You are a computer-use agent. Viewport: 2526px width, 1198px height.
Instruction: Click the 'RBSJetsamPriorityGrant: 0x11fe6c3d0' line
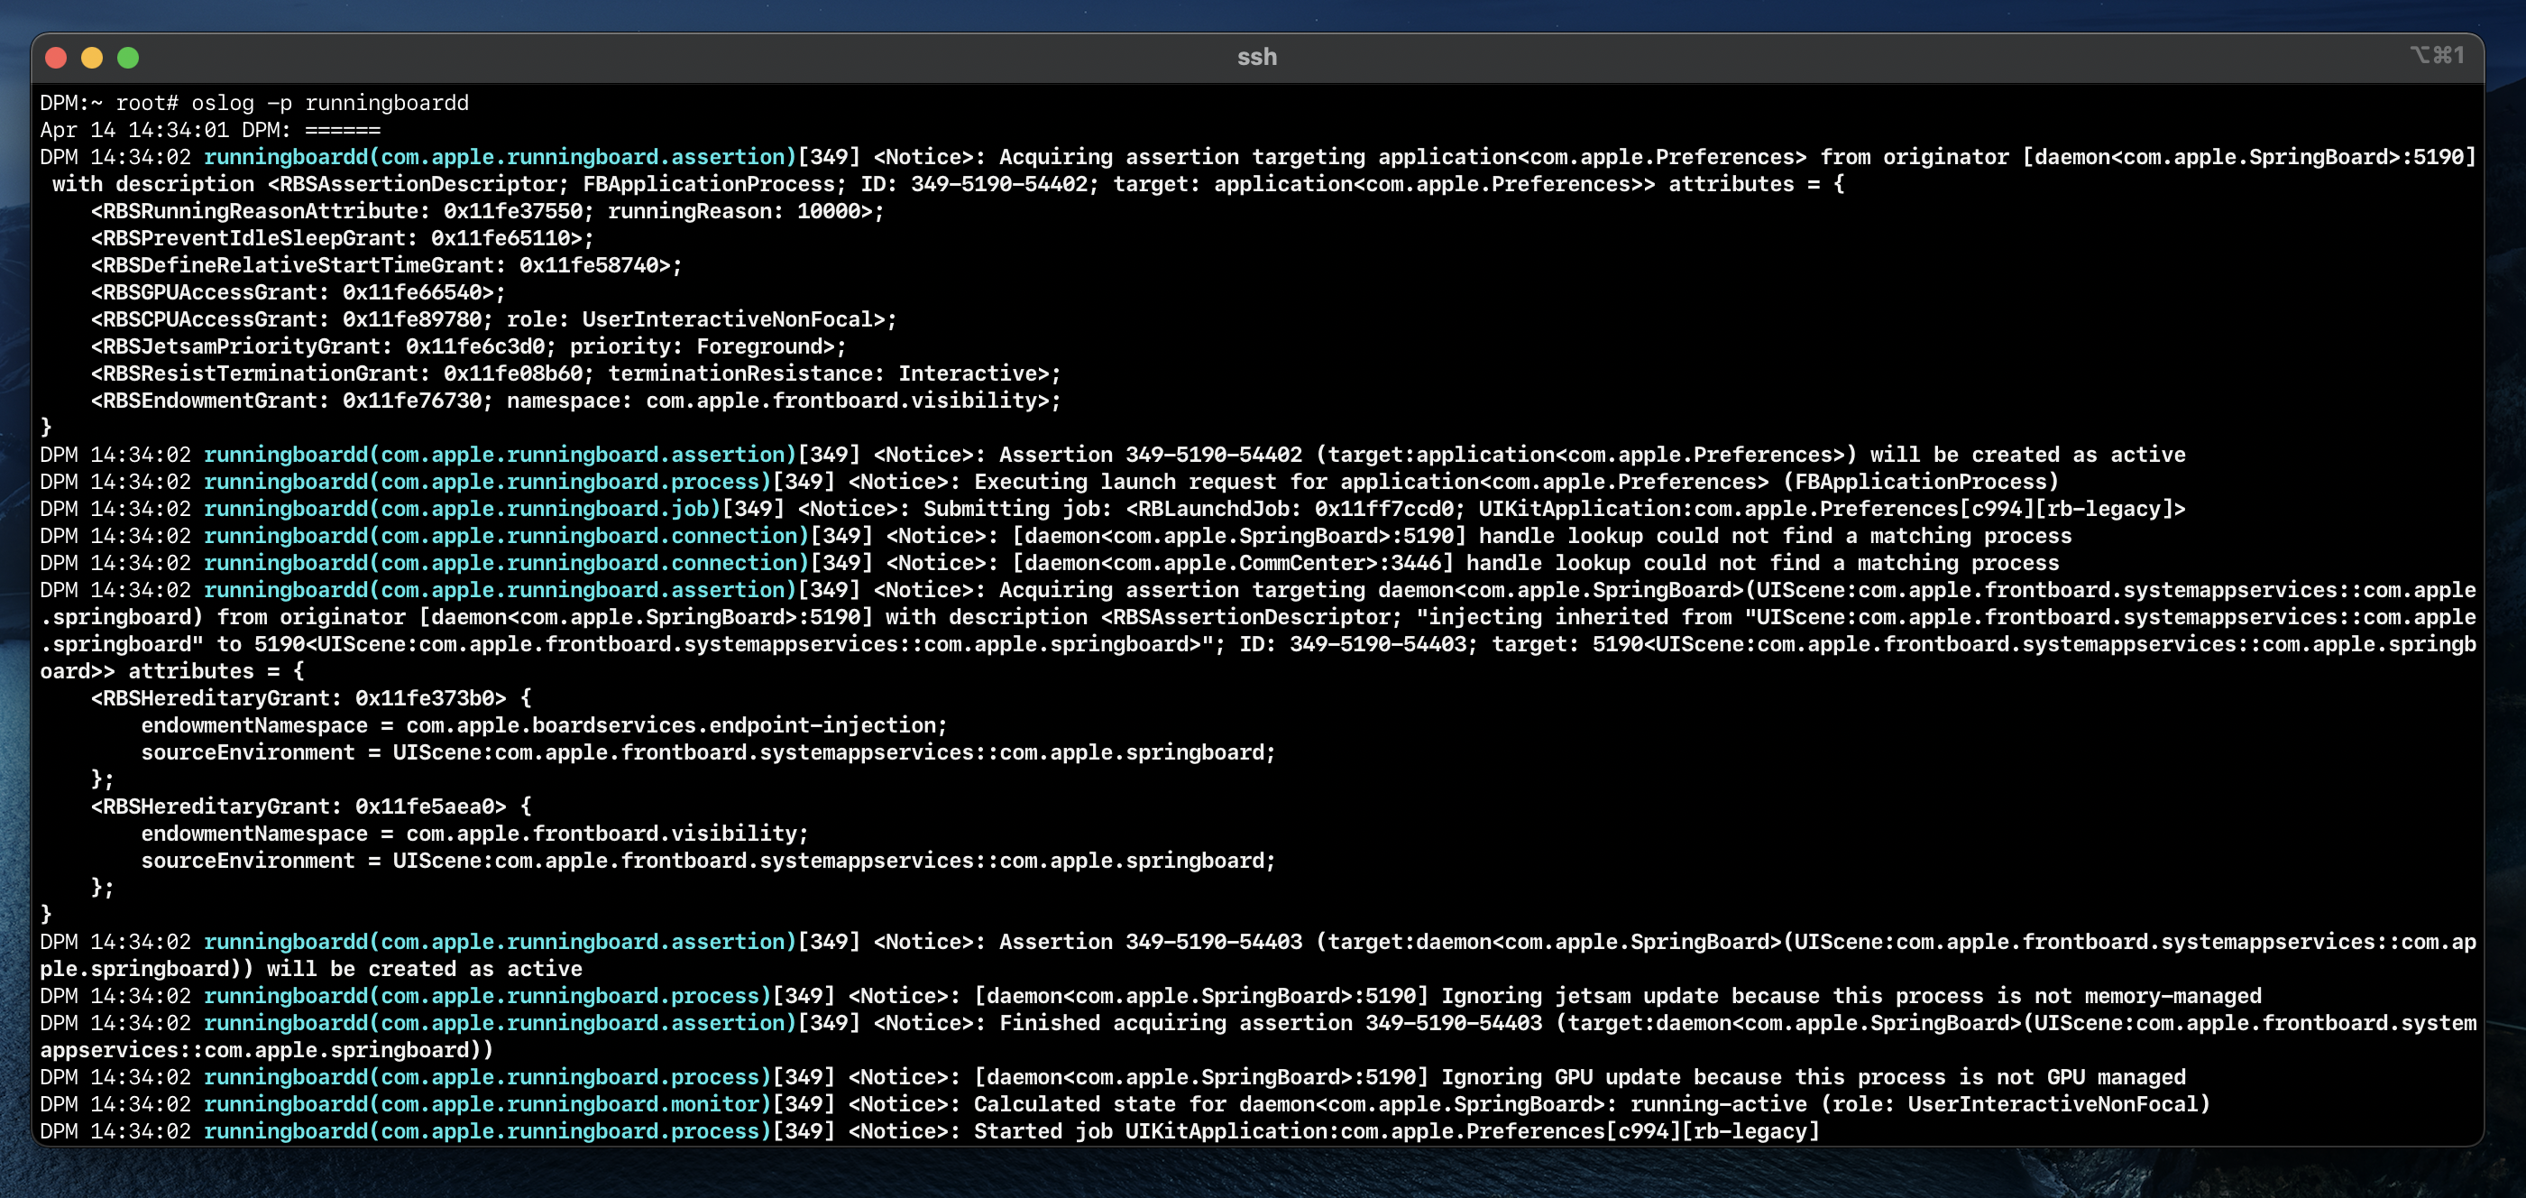click(x=469, y=346)
